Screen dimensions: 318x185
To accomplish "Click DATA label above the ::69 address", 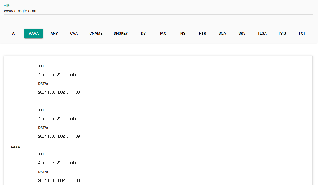I will 43,128.
